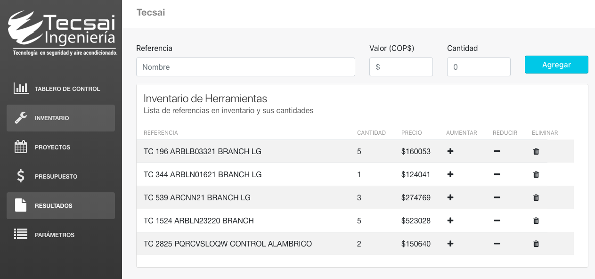Open the Resultados page
This screenshot has height=279, width=595.
click(53, 205)
